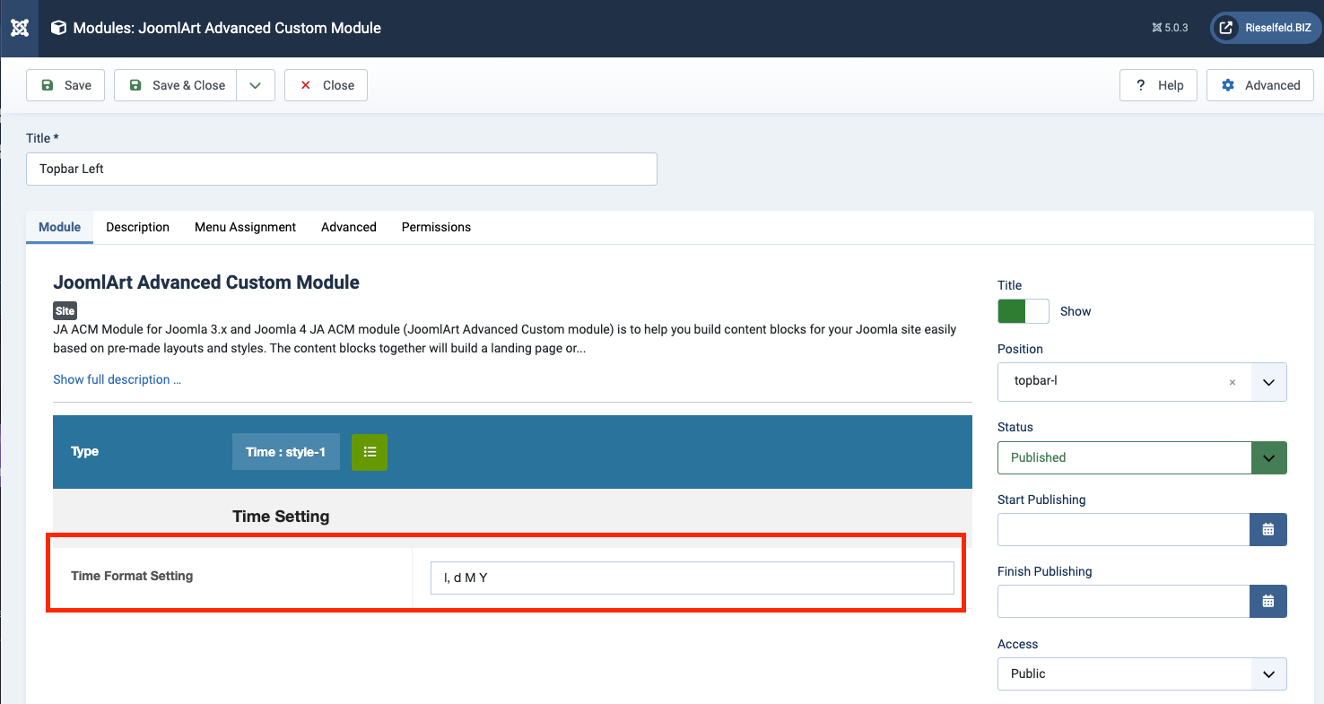The height and width of the screenshot is (704, 1324).
Task: Open the Menu Assignment tab
Action: click(x=245, y=227)
